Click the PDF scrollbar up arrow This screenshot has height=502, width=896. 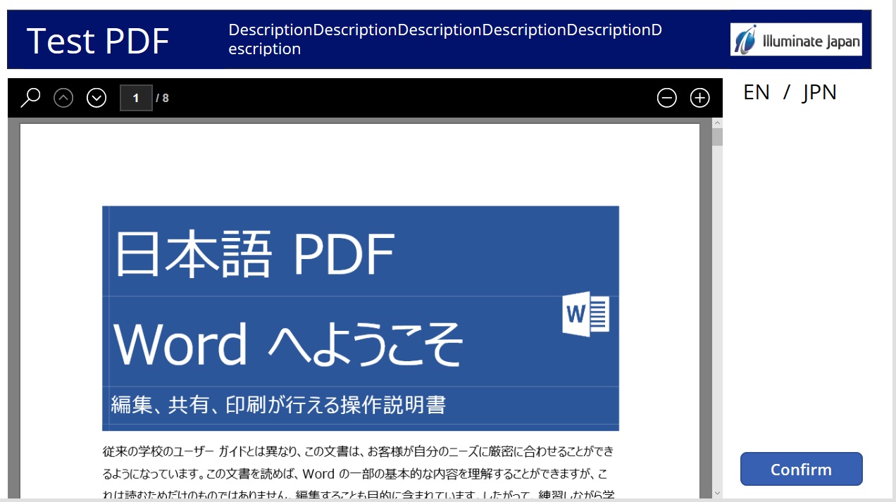(717, 123)
